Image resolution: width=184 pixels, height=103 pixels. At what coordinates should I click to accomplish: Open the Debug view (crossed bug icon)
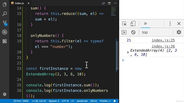click(x=5, y=32)
